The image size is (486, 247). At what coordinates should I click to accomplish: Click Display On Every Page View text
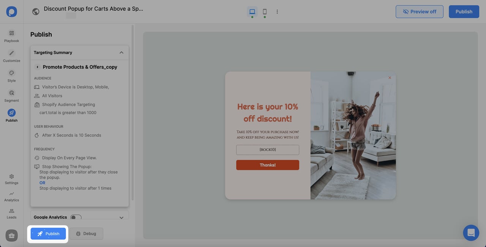[69, 158]
